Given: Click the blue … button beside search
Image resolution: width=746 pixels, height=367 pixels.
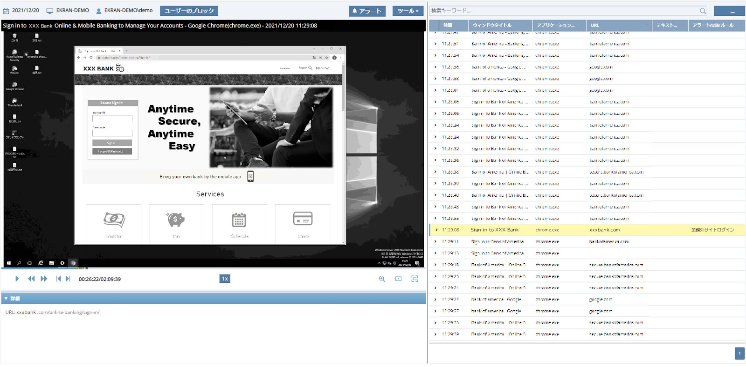Looking at the screenshot, I should [729, 11].
